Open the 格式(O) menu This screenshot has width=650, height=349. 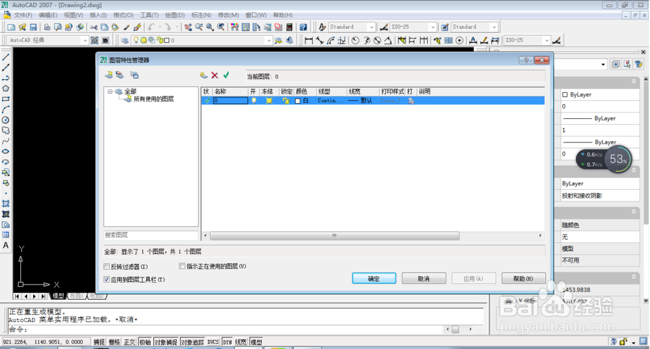pyautogui.click(x=123, y=15)
